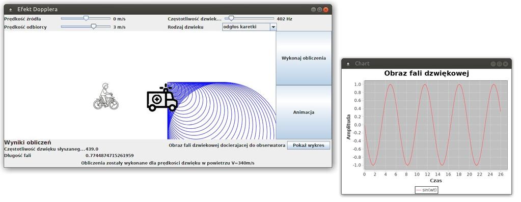
Task: Click the Chart window title-bar icon
Action: point(348,64)
